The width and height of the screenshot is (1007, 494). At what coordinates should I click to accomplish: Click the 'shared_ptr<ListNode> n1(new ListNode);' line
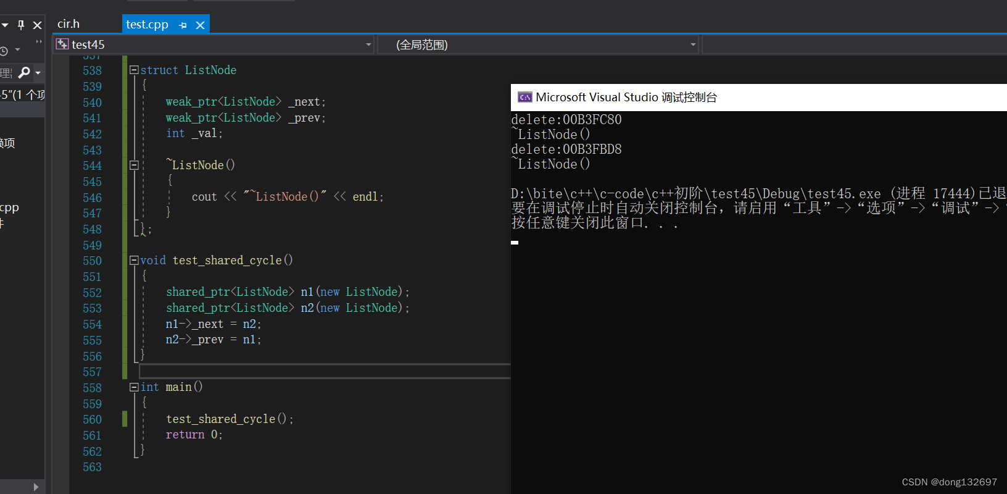pos(288,291)
